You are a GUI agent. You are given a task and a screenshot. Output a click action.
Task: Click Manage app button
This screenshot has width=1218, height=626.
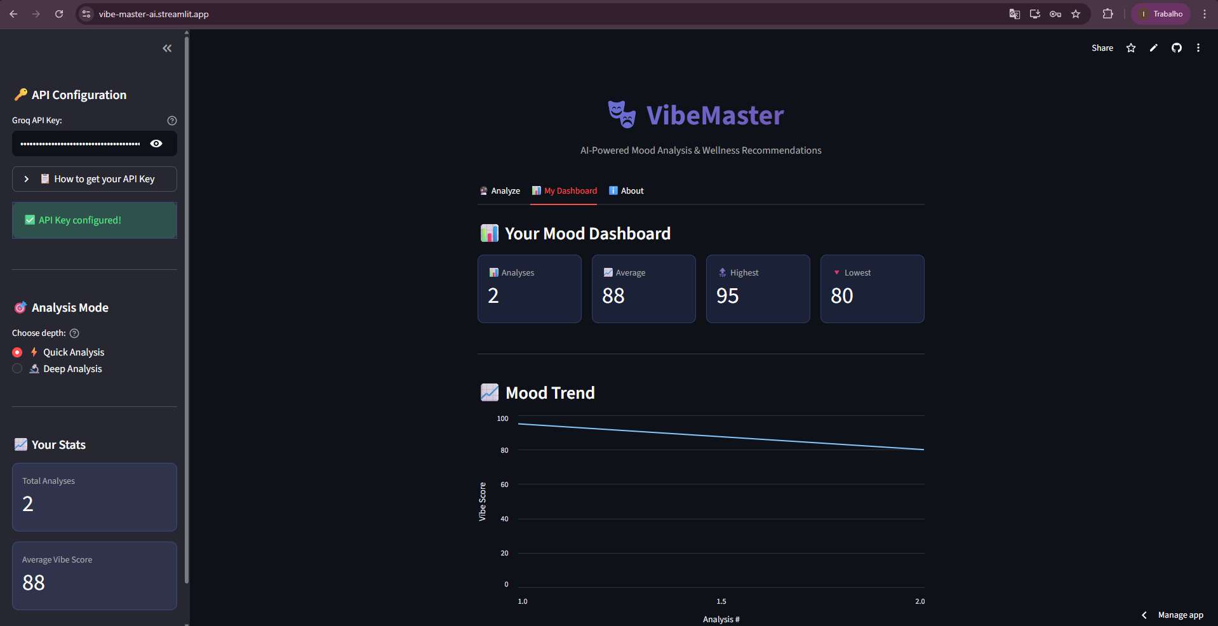coord(1181,615)
